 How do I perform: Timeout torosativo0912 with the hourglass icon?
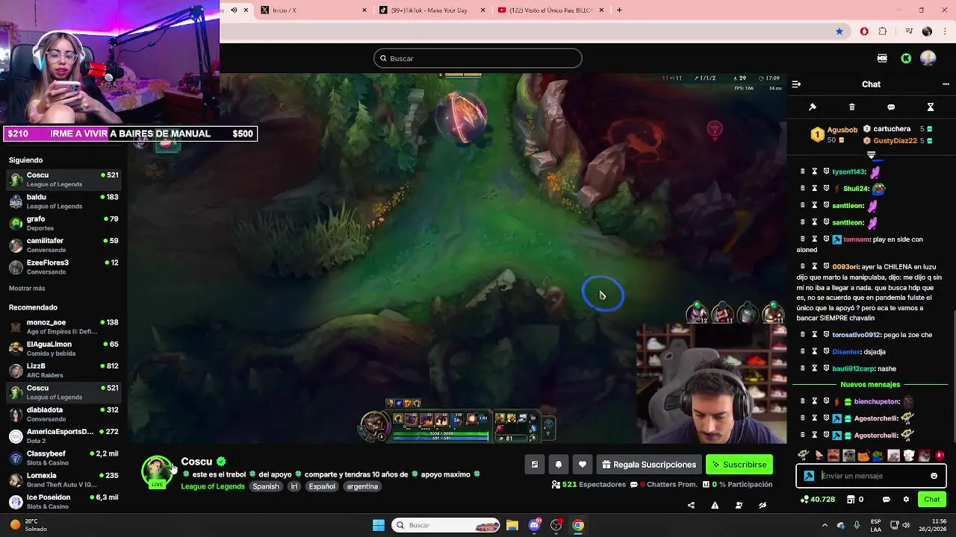[x=815, y=335]
